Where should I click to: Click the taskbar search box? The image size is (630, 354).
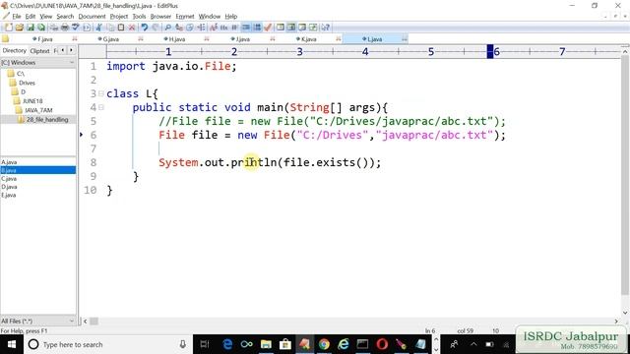click(108, 344)
